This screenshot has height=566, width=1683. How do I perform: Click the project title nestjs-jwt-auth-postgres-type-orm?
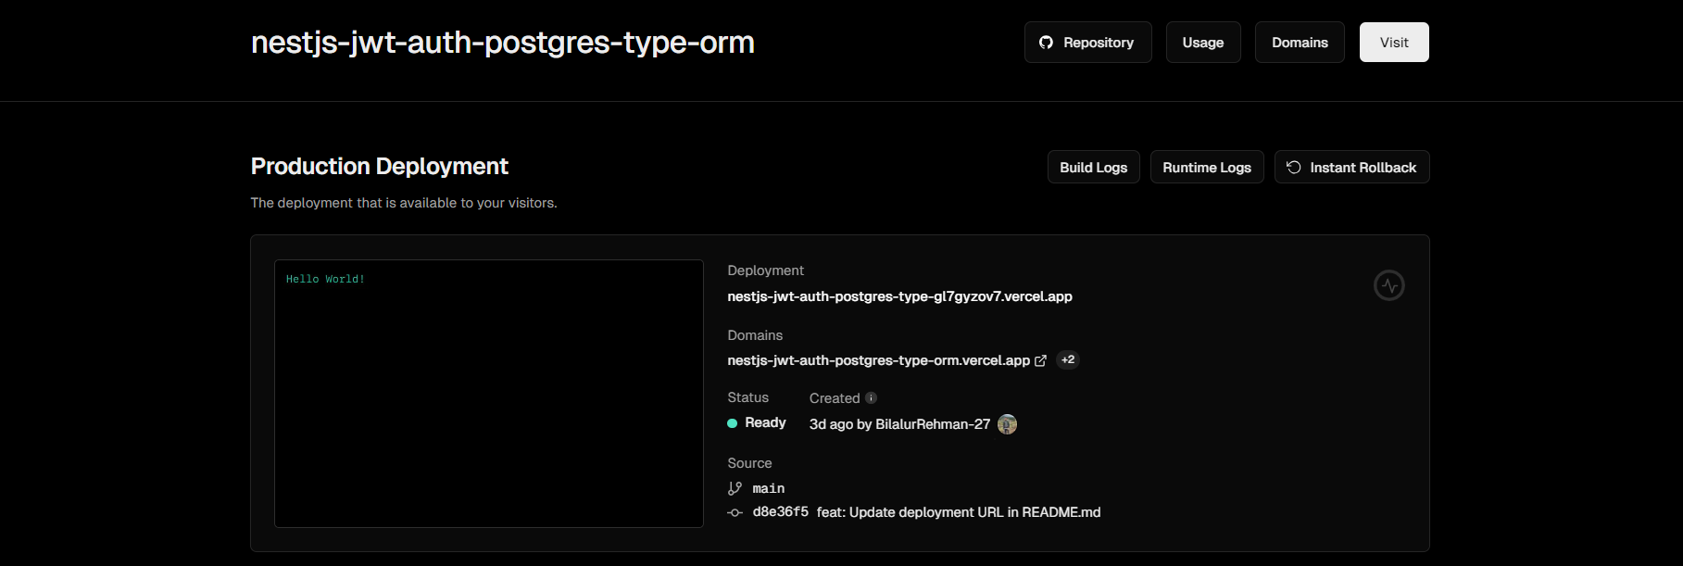[503, 43]
